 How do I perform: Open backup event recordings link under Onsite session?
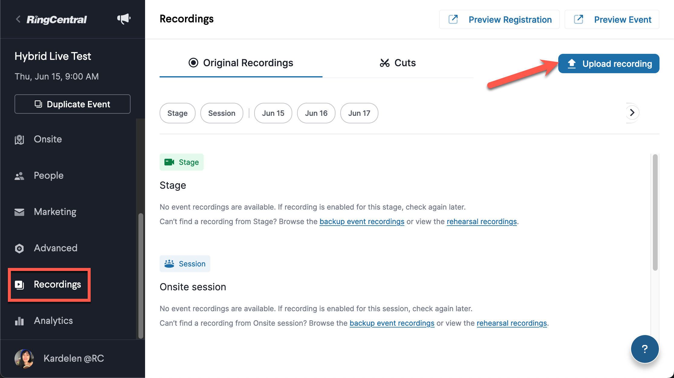(392, 323)
